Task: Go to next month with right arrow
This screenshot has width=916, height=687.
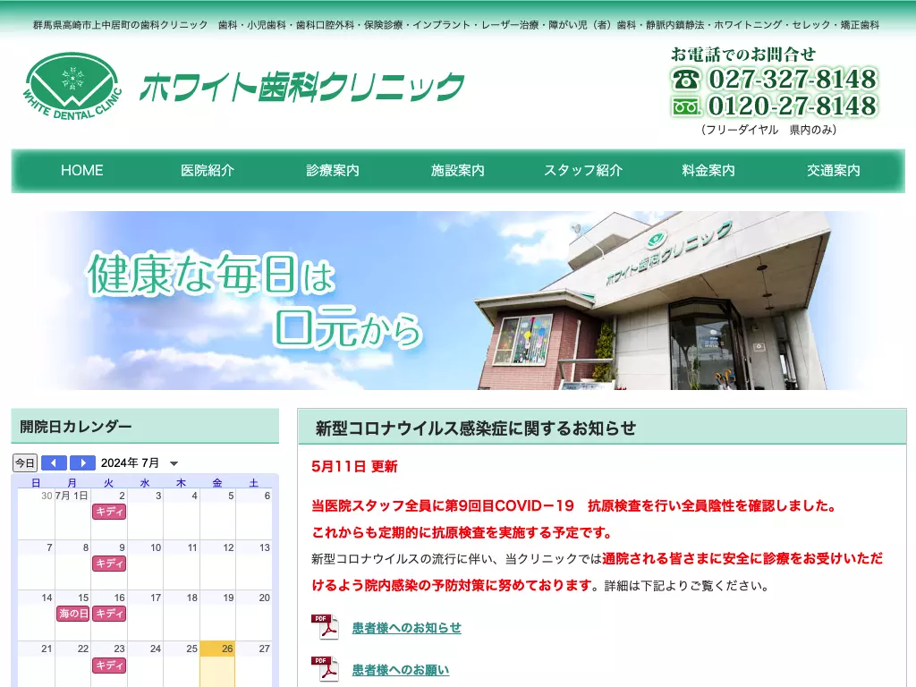Action: point(82,463)
